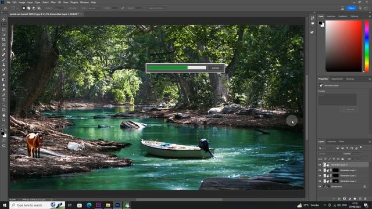The height and width of the screenshot is (209, 372).
Task: Click the Add layer mask icon
Action: click(x=345, y=199)
